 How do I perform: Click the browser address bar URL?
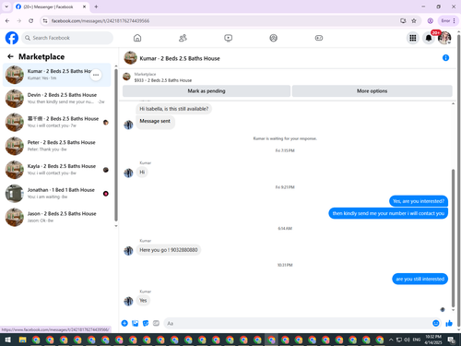click(x=100, y=21)
